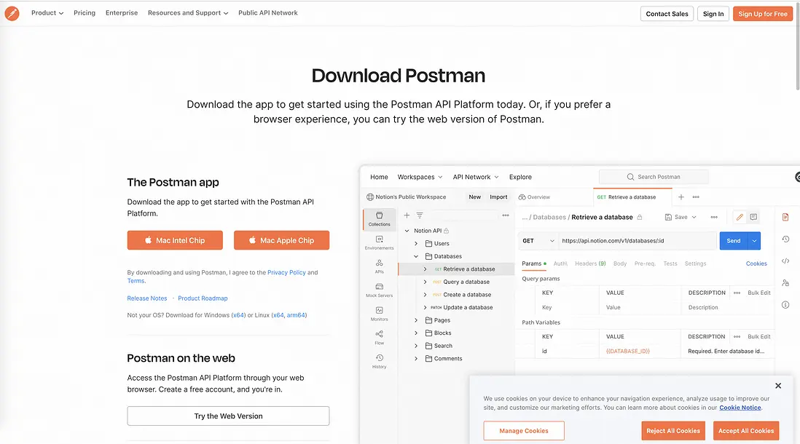Click the comments icon near pencil
The width and height of the screenshot is (800, 444).
pos(753,217)
